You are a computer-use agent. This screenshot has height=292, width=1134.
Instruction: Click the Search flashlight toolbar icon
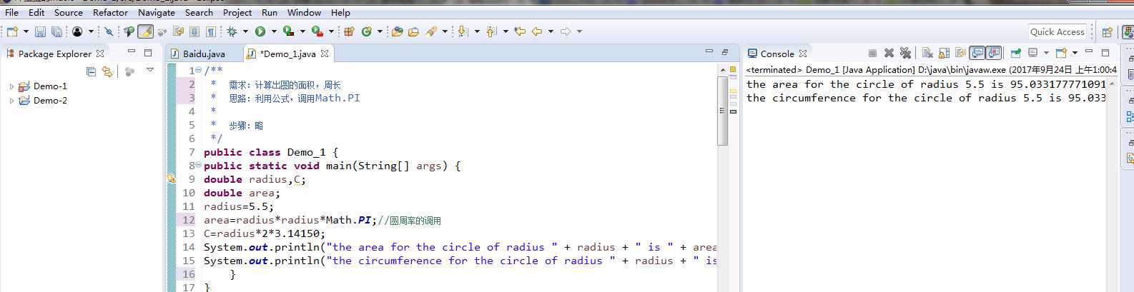click(431, 31)
